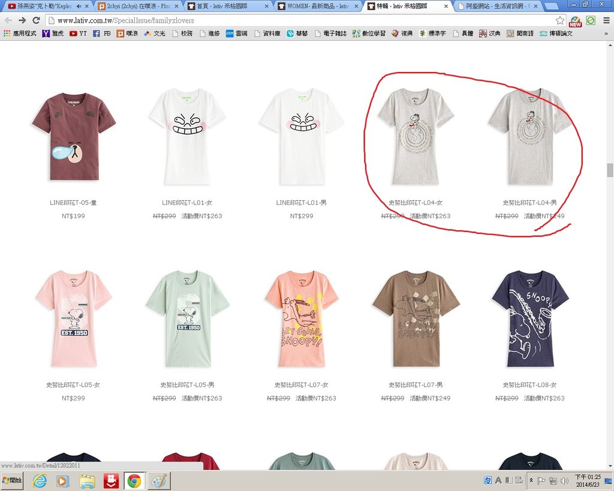The image size is (614, 491).
Task: Open the 應用程式 apps shortcut
Action: point(20,34)
